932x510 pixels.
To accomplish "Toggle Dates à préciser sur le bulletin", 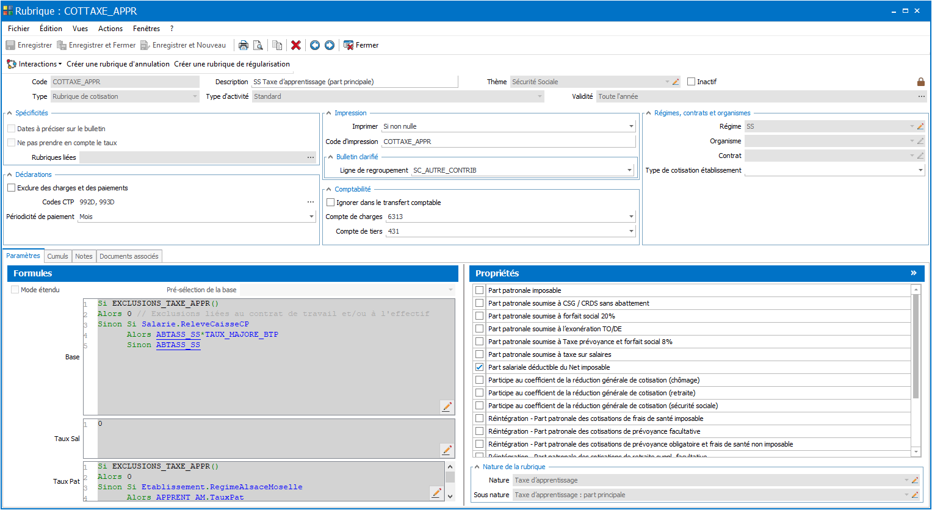I will [x=12, y=129].
